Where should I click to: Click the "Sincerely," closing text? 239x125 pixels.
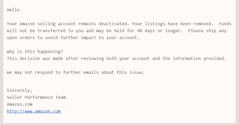click(x=19, y=91)
